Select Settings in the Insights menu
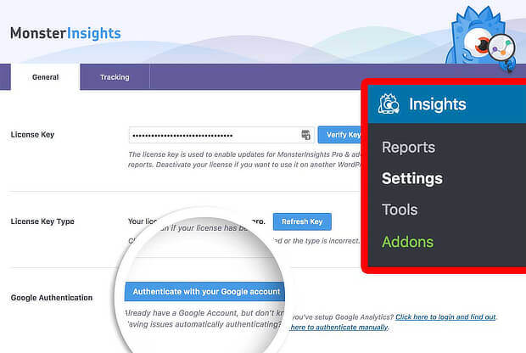The height and width of the screenshot is (353, 526). click(412, 178)
